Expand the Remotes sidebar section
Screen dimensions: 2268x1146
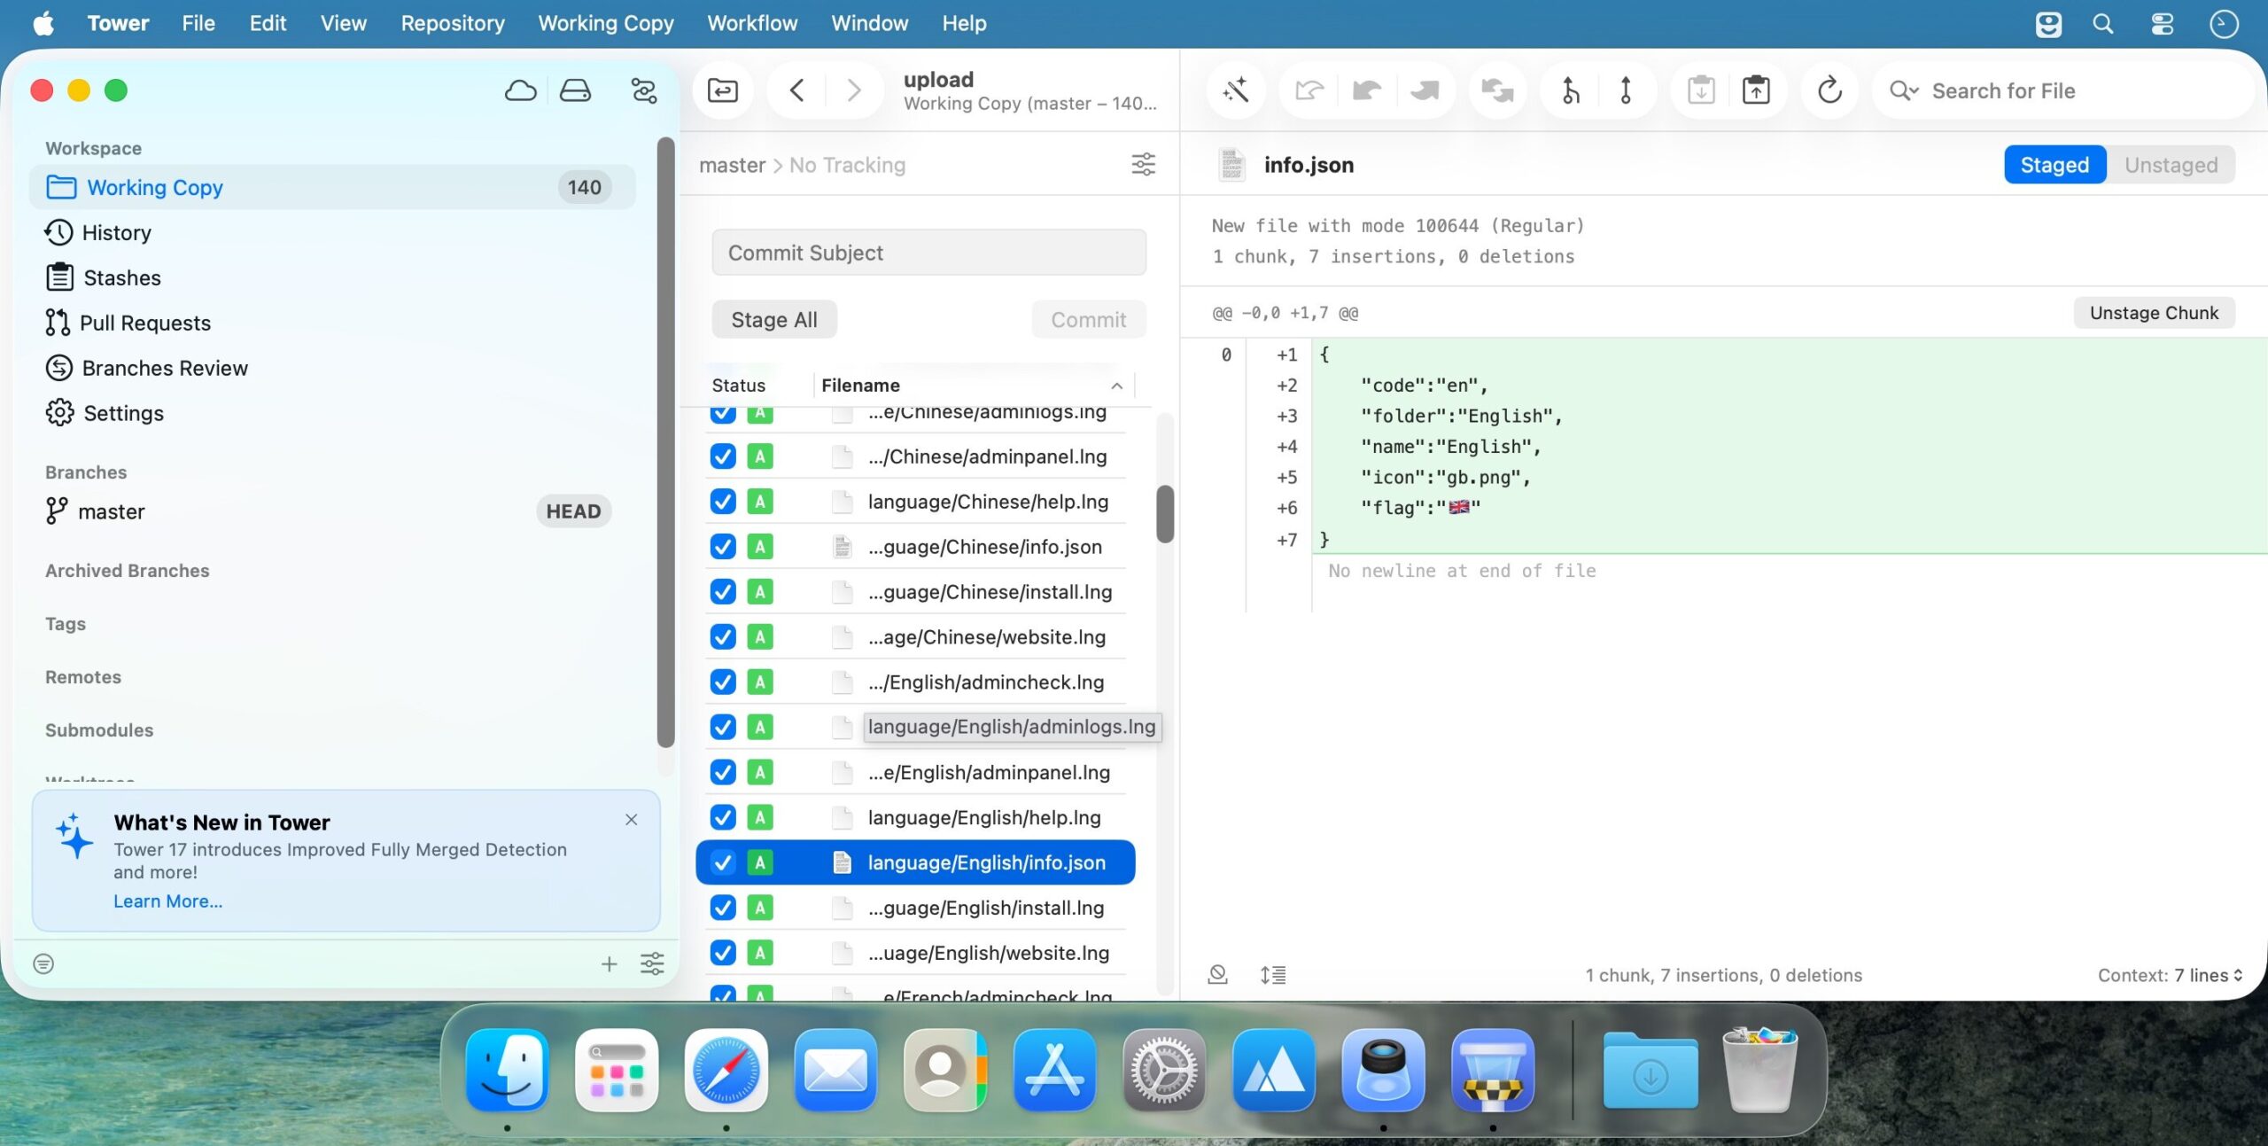(x=83, y=677)
